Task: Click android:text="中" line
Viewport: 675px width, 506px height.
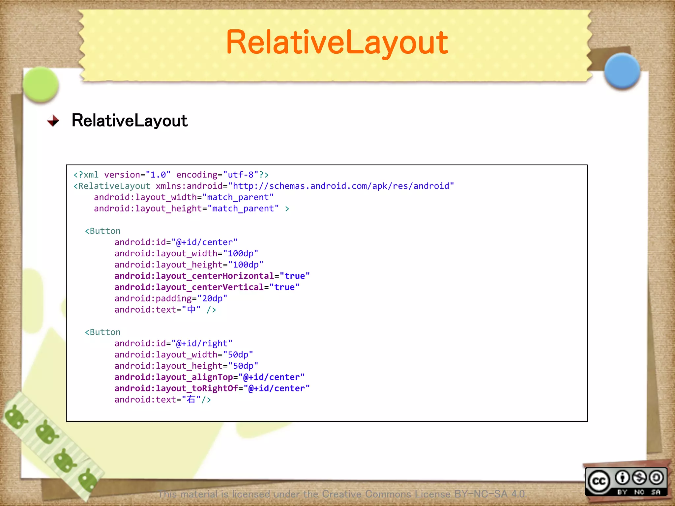Action: (x=165, y=310)
